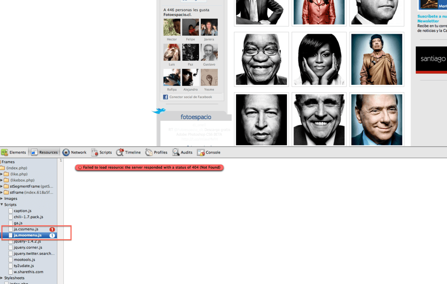
Task: Open Gustavo's Facebook profile picture
Action: coord(209,52)
